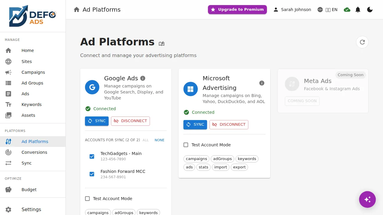Click the Google Ads G logo
The height and width of the screenshot is (215, 383).
[92, 87]
